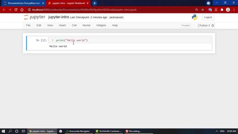Open the zoom magnifier in address bar
Image resolution: width=238 pixels, height=134 pixels.
click(197, 10)
